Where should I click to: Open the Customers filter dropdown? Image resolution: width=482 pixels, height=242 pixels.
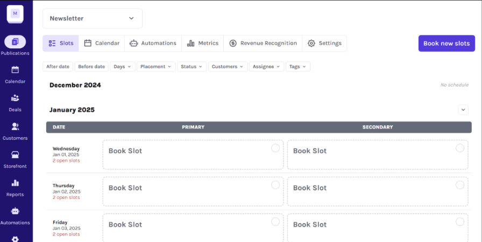[228, 67]
